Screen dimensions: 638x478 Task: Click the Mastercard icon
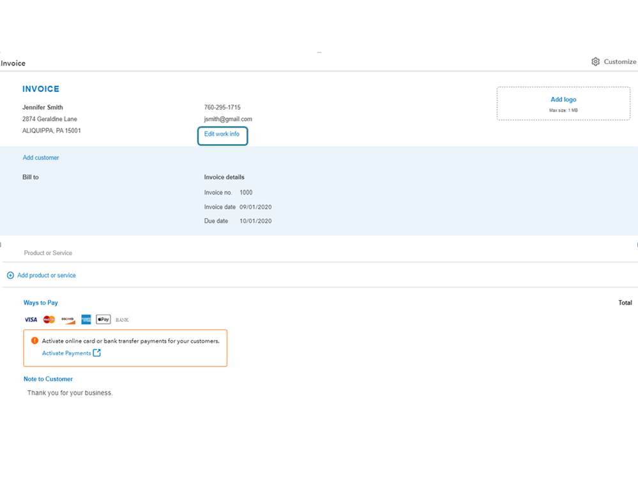(x=49, y=320)
